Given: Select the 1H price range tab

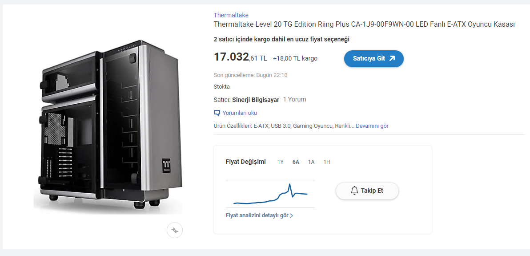Looking at the screenshot, I should click(326, 162).
